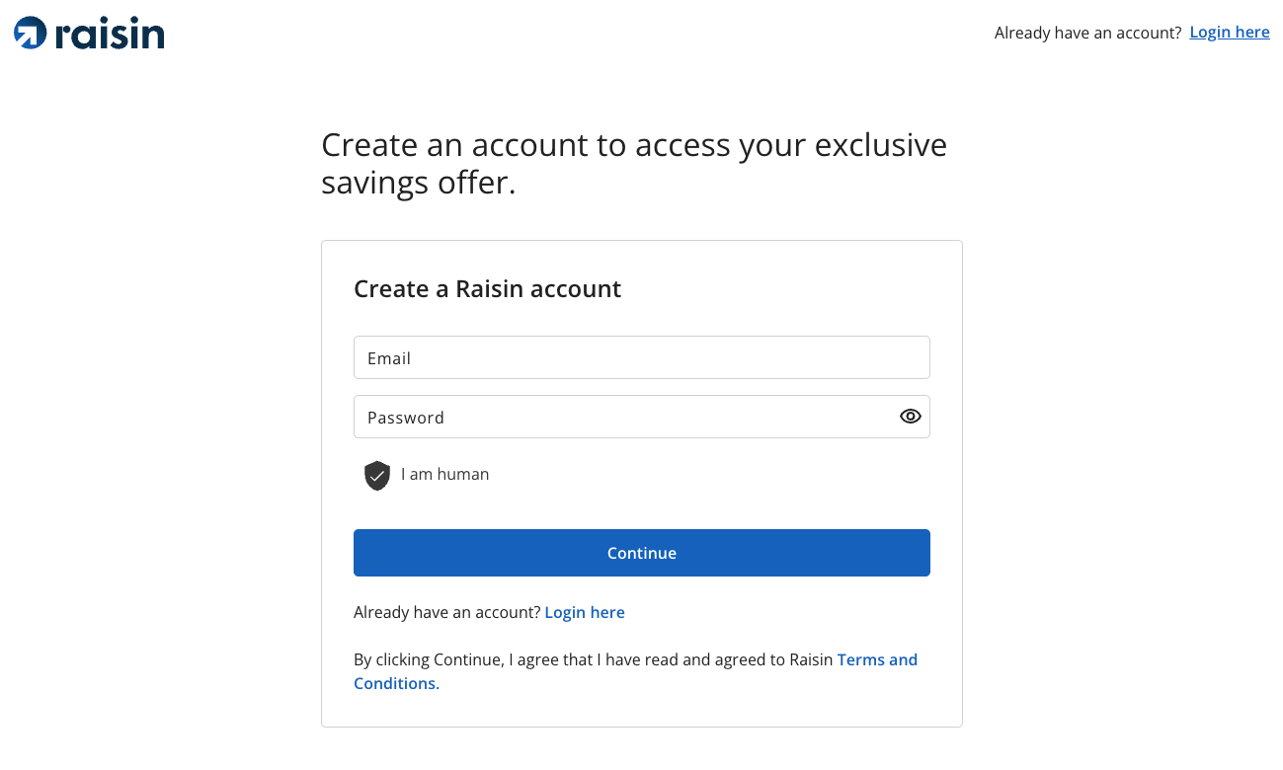Click 'Login here' below the Continue button

click(x=584, y=612)
